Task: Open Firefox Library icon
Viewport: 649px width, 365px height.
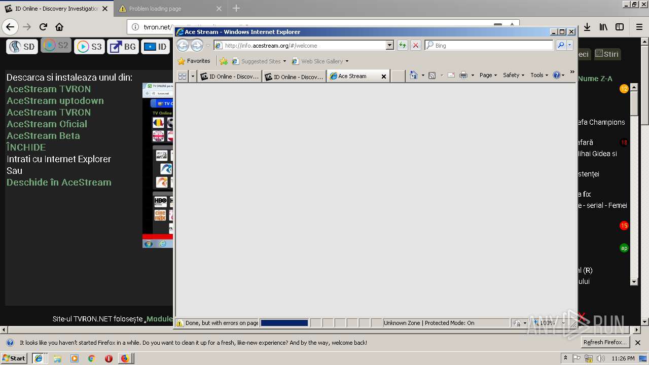Action: click(x=603, y=27)
